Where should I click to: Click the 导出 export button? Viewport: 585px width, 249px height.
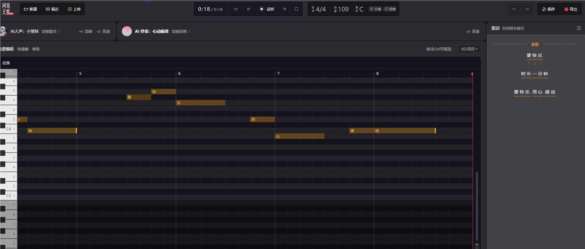point(571,9)
